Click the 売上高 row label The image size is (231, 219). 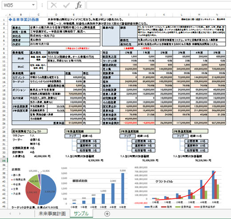[111, 69]
